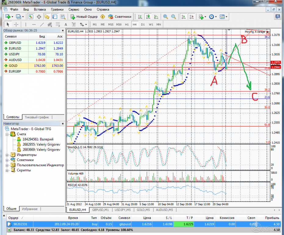Click the D1 timeframe button
Viewport: 284px width, 235px height.
point(142,24)
